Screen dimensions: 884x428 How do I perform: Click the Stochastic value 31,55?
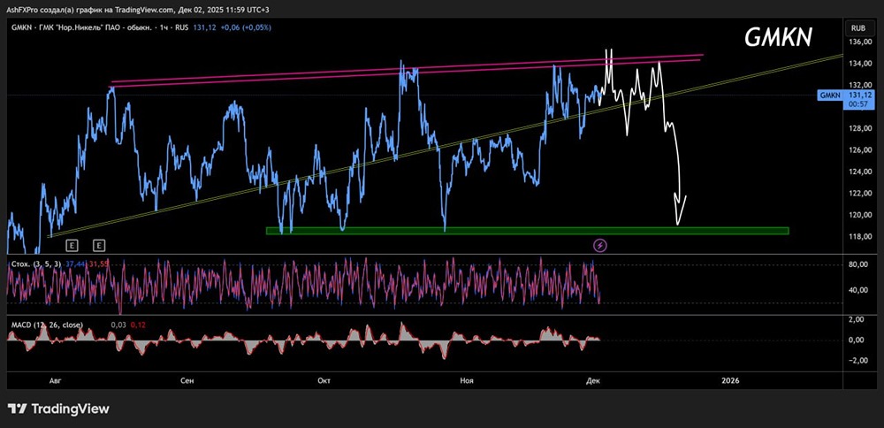(x=98, y=264)
